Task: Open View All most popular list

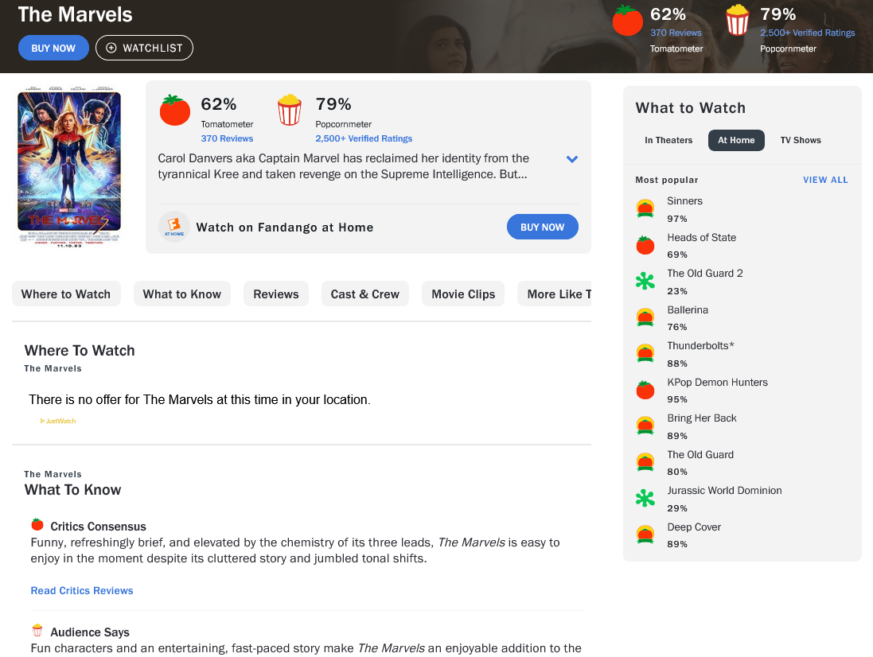Action: tap(825, 180)
